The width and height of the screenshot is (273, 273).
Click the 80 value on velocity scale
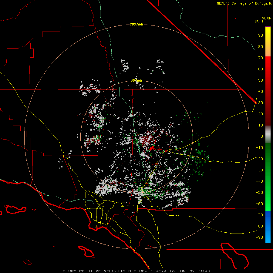[261, 46]
